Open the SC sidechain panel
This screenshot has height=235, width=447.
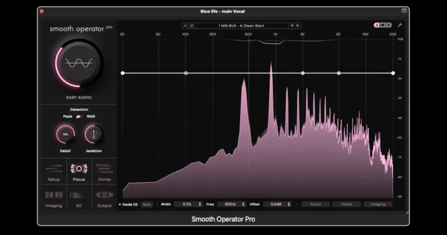coord(79,199)
